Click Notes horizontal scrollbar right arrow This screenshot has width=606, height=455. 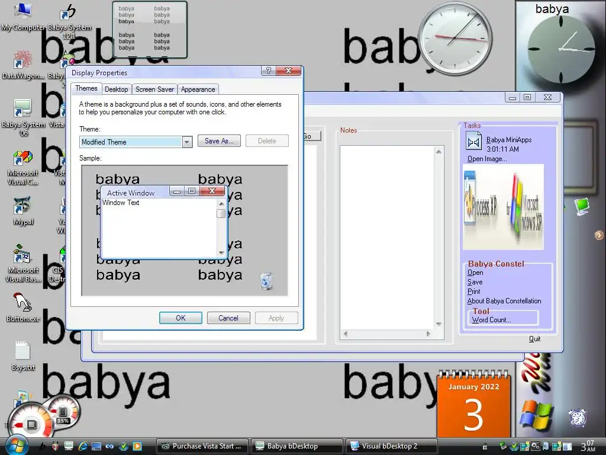428,334
